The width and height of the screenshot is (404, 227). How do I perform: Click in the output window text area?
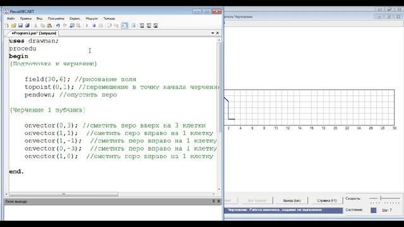coord(114,212)
